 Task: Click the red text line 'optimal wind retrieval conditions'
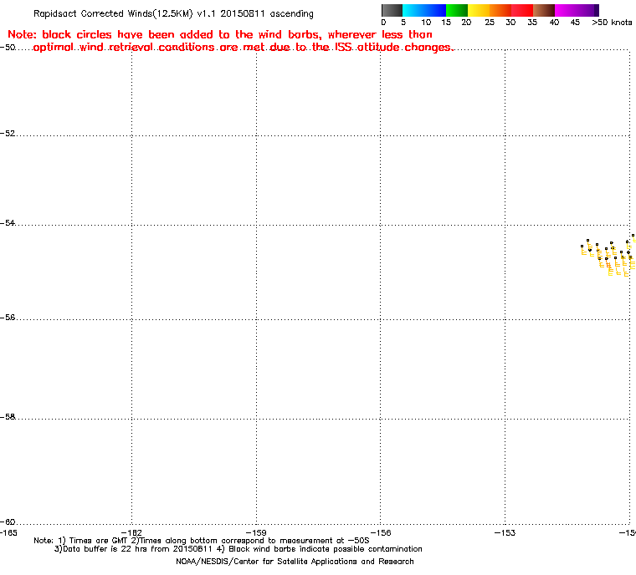[x=243, y=48]
